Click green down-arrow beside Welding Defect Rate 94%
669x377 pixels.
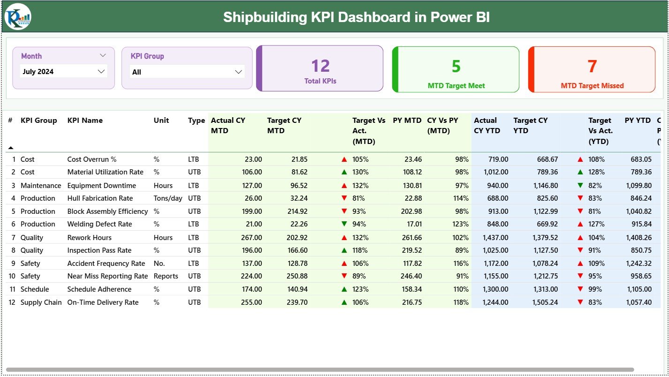click(x=343, y=224)
